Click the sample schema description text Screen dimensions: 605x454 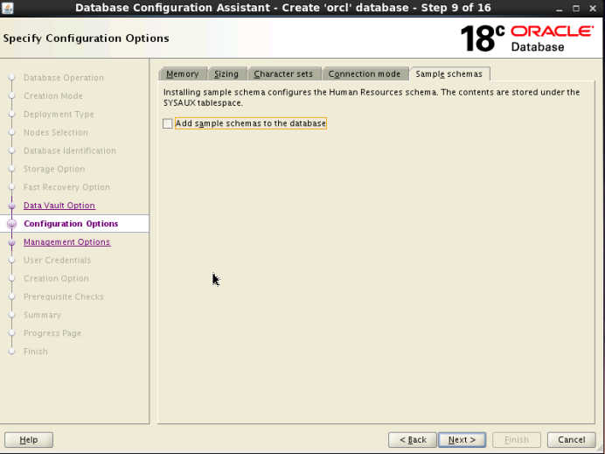pyautogui.click(x=372, y=97)
